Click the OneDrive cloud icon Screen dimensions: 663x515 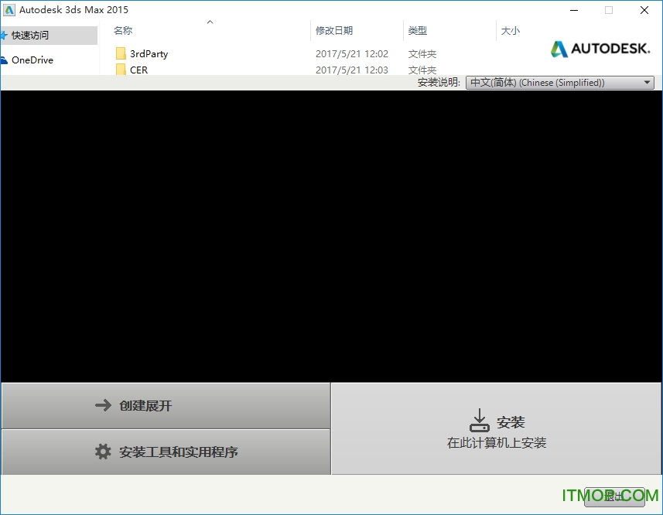pyautogui.click(x=3, y=60)
